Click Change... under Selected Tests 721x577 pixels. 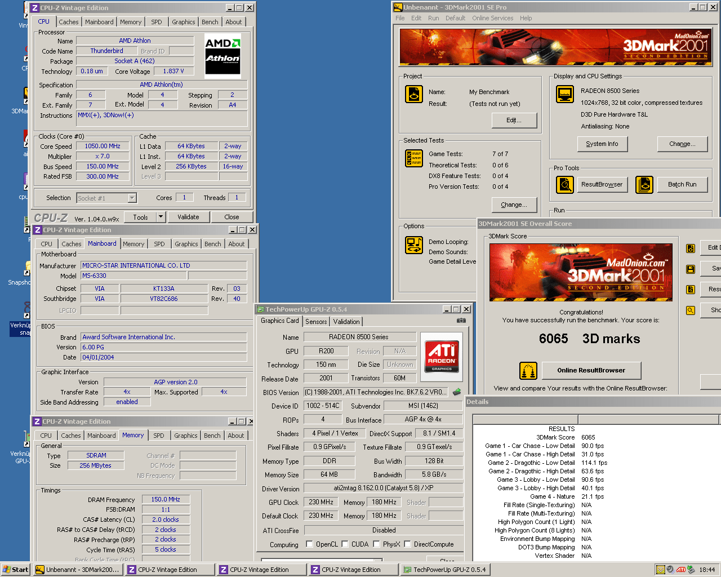pyautogui.click(x=514, y=205)
